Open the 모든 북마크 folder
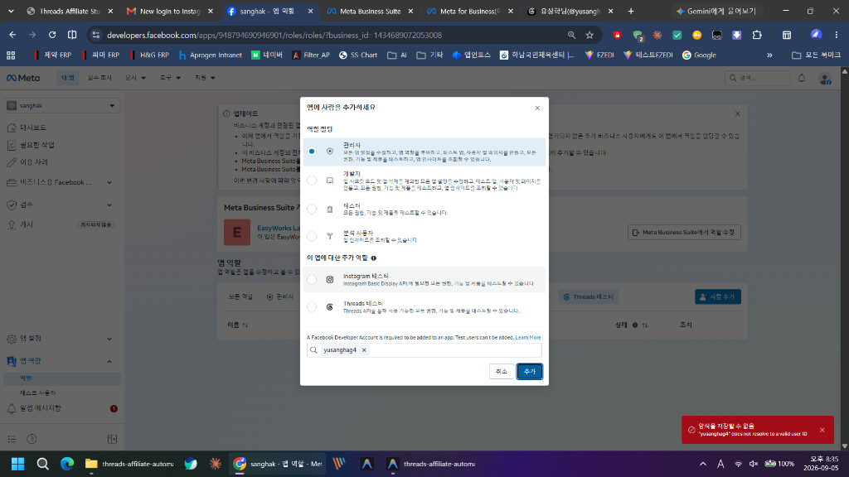849x477 pixels. pos(816,55)
